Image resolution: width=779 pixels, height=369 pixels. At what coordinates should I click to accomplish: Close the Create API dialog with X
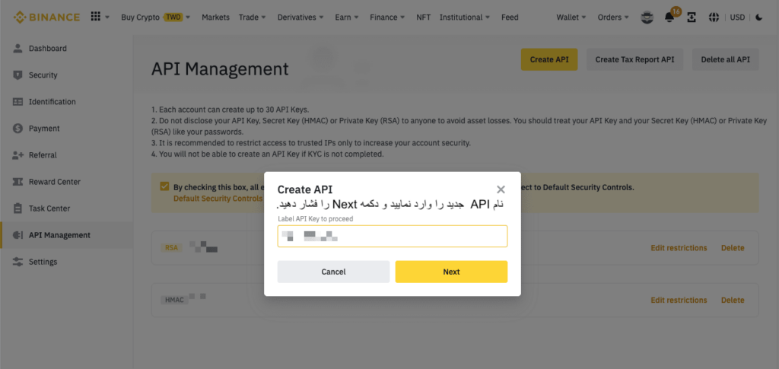501,189
